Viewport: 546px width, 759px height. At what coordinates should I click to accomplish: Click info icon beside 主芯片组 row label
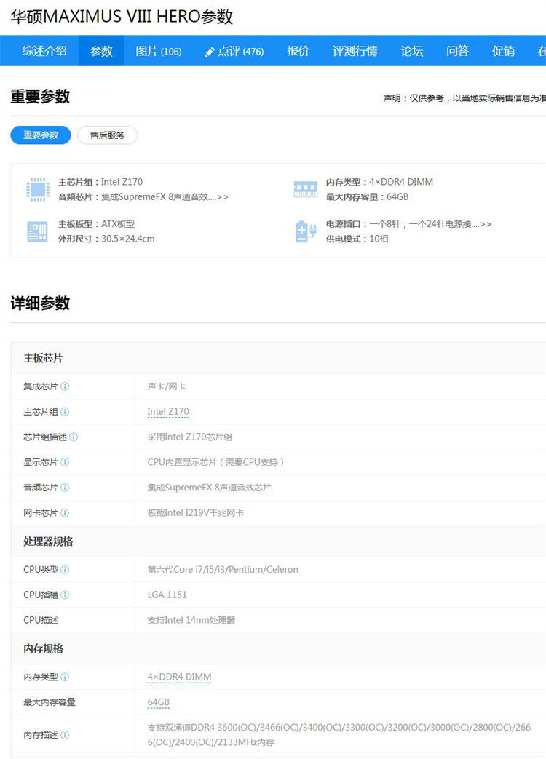click(x=65, y=411)
